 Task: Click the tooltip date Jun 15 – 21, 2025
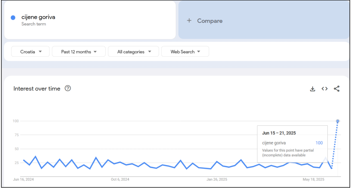point(279,133)
